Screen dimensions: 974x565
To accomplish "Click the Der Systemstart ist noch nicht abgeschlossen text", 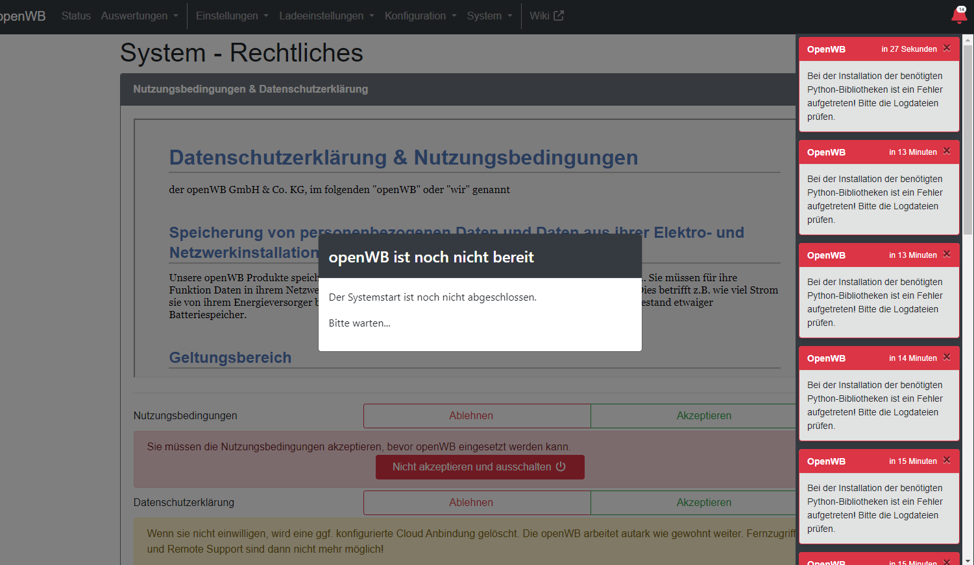I will coord(433,297).
